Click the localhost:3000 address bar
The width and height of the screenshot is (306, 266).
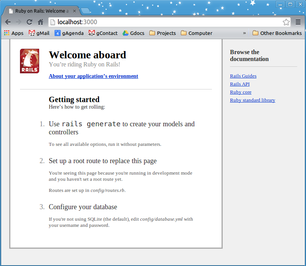tap(169, 22)
